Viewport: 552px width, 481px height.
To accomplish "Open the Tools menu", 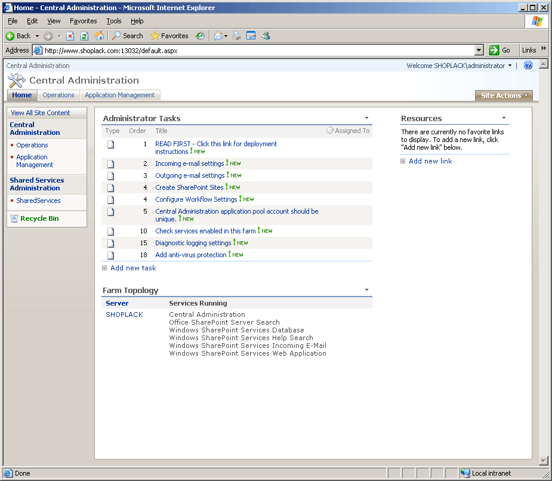I will (x=114, y=21).
